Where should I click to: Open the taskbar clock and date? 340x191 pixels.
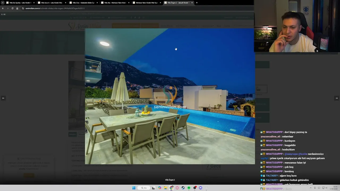coord(333,188)
